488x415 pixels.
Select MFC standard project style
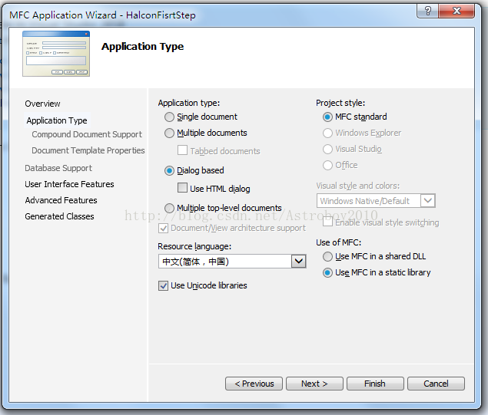click(x=327, y=117)
